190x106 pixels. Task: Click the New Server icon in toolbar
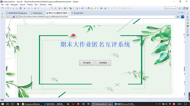77,8
